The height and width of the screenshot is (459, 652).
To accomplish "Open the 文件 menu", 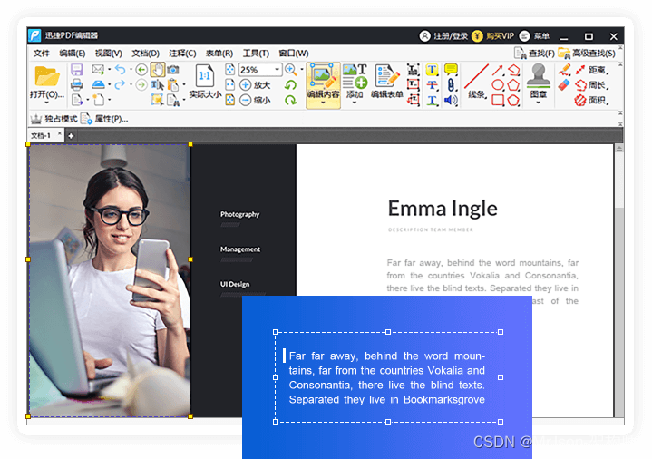I will click(x=41, y=54).
